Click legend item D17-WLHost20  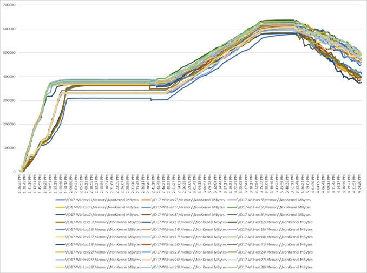point(184,245)
